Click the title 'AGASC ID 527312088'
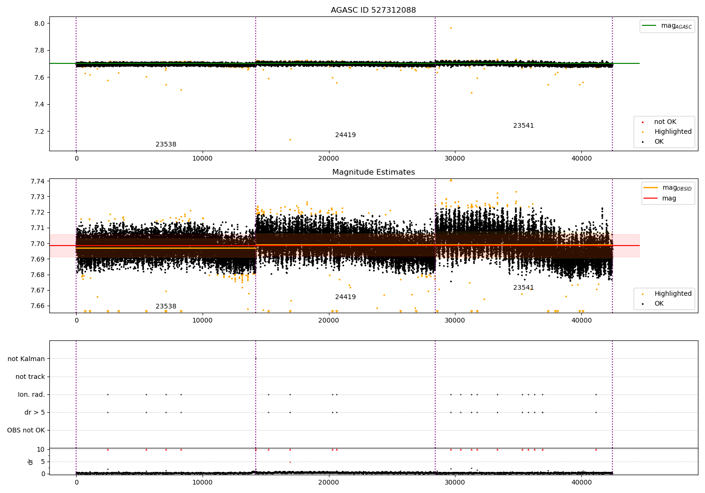 point(373,10)
